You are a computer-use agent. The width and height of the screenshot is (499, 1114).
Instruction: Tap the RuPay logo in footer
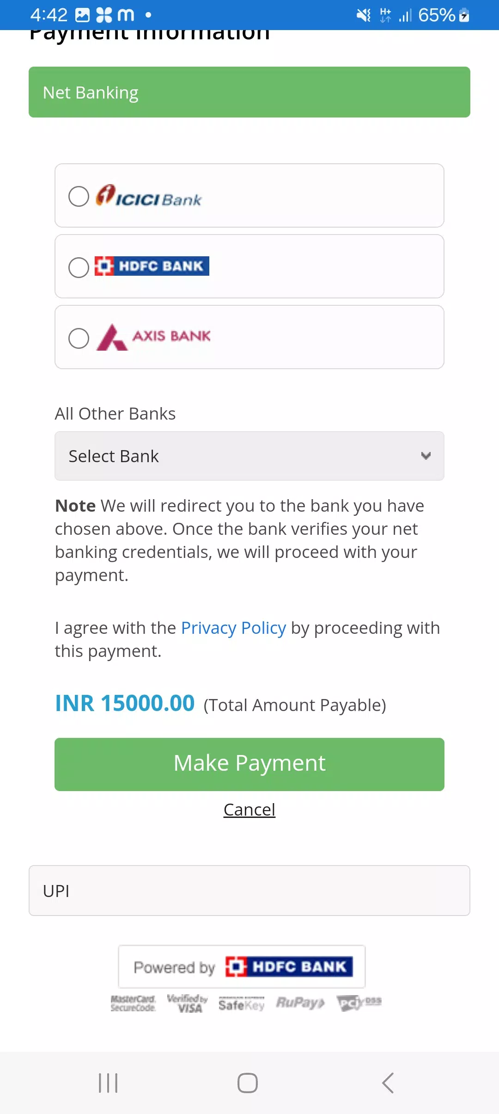click(x=300, y=1003)
